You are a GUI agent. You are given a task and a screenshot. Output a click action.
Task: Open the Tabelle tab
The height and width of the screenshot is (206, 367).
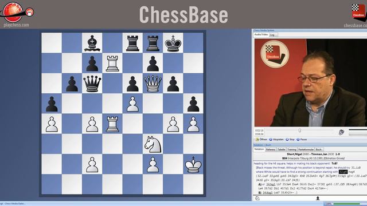click(x=281, y=149)
